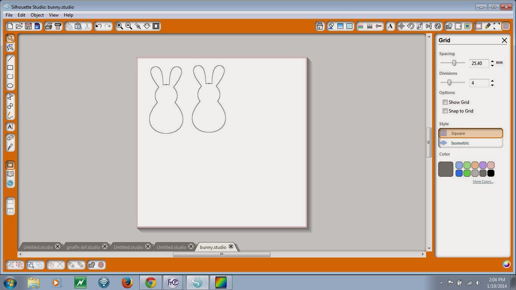The width and height of the screenshot is (516, 290).
Task: Close the Grid panel
Action: pos(504,40)
